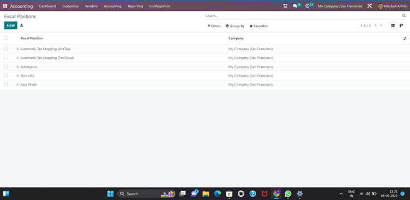Click ENG IN language indicator
The height and width of the screenshot is (200, 410).
tap(352, 193)
